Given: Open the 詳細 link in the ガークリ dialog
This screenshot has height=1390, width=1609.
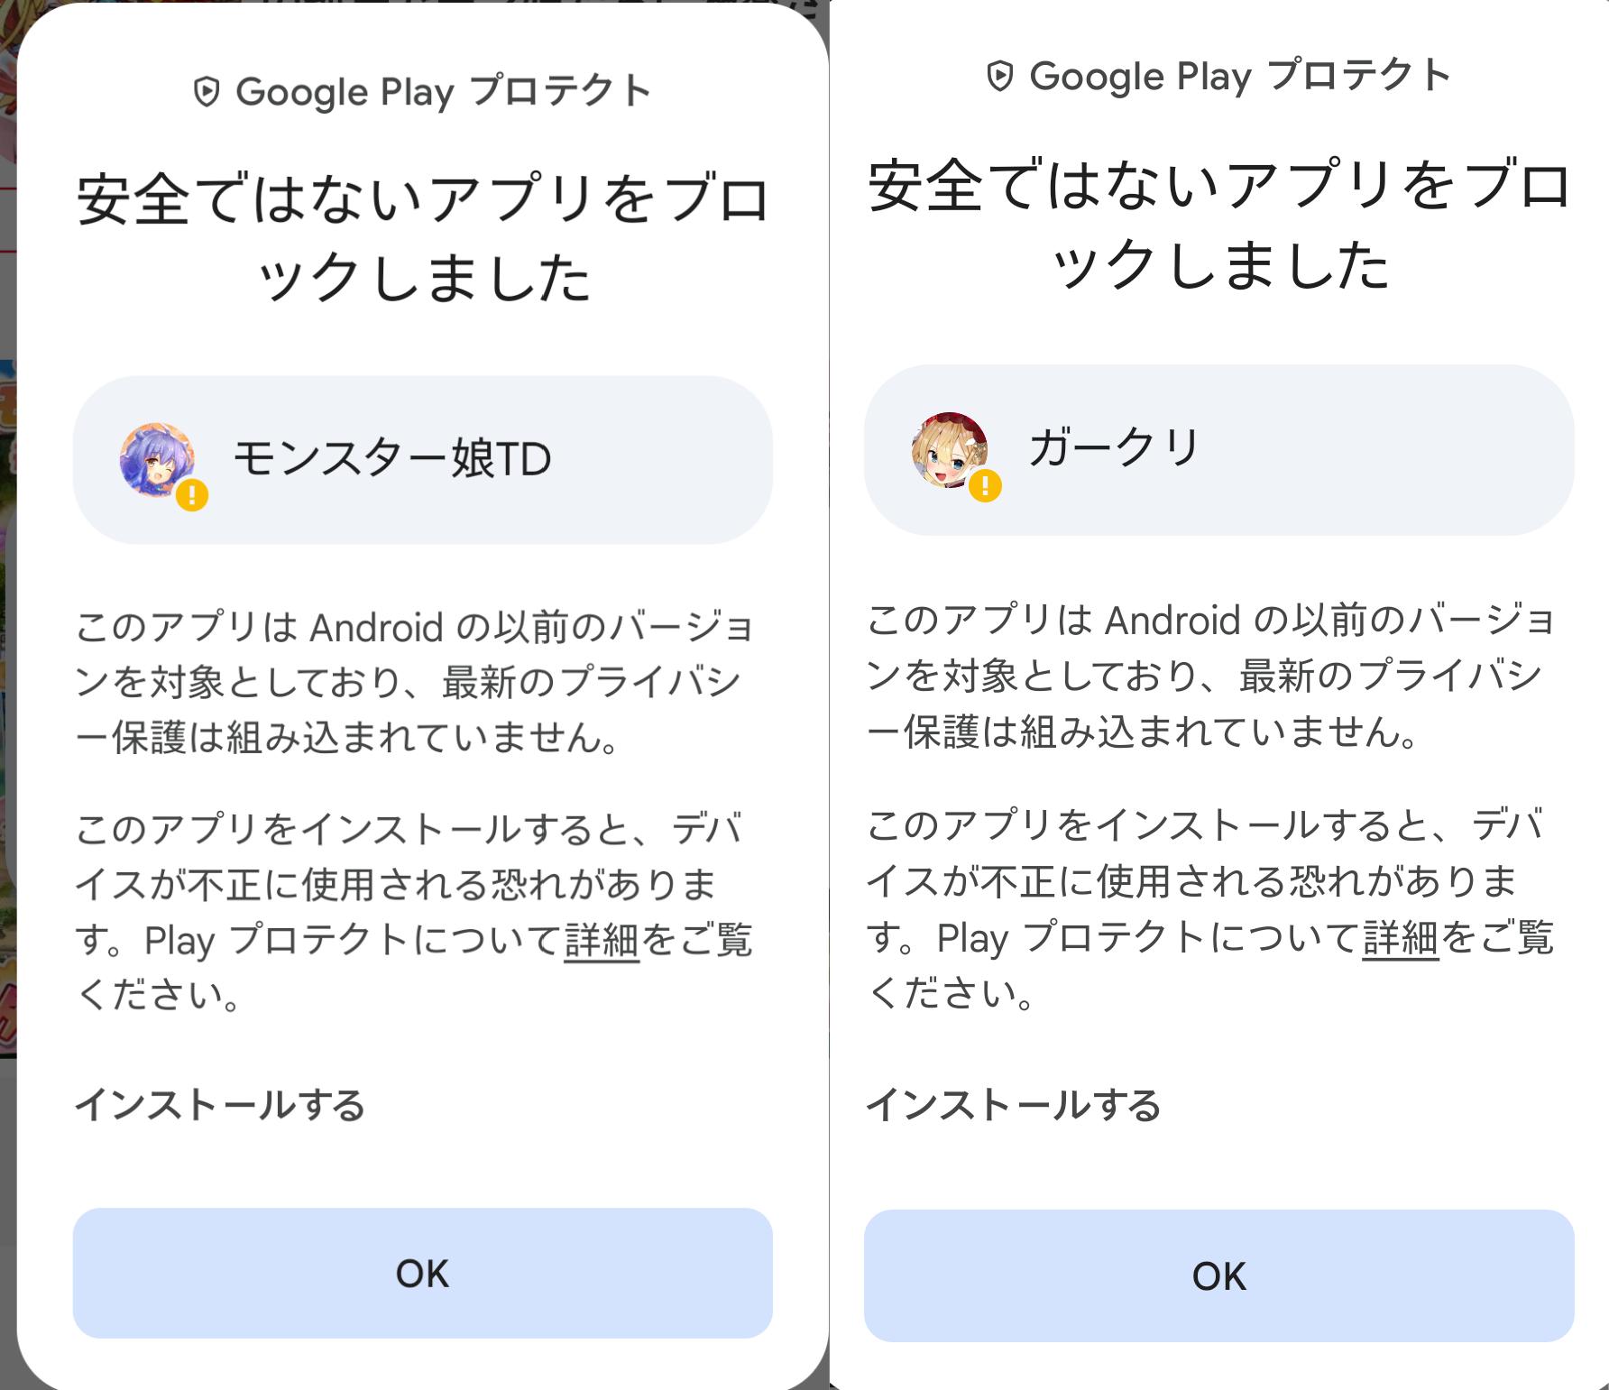Looking at the screenshot, I should coord(1400,937).
